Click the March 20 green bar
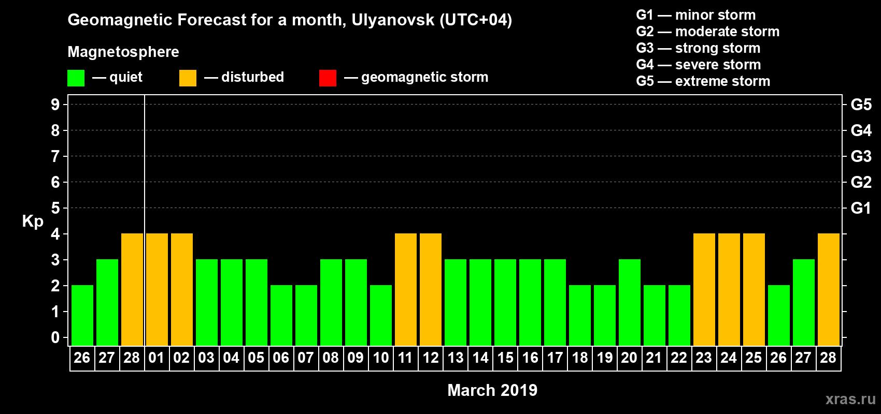The image size is (881, 414). click(x=630, y=302)
